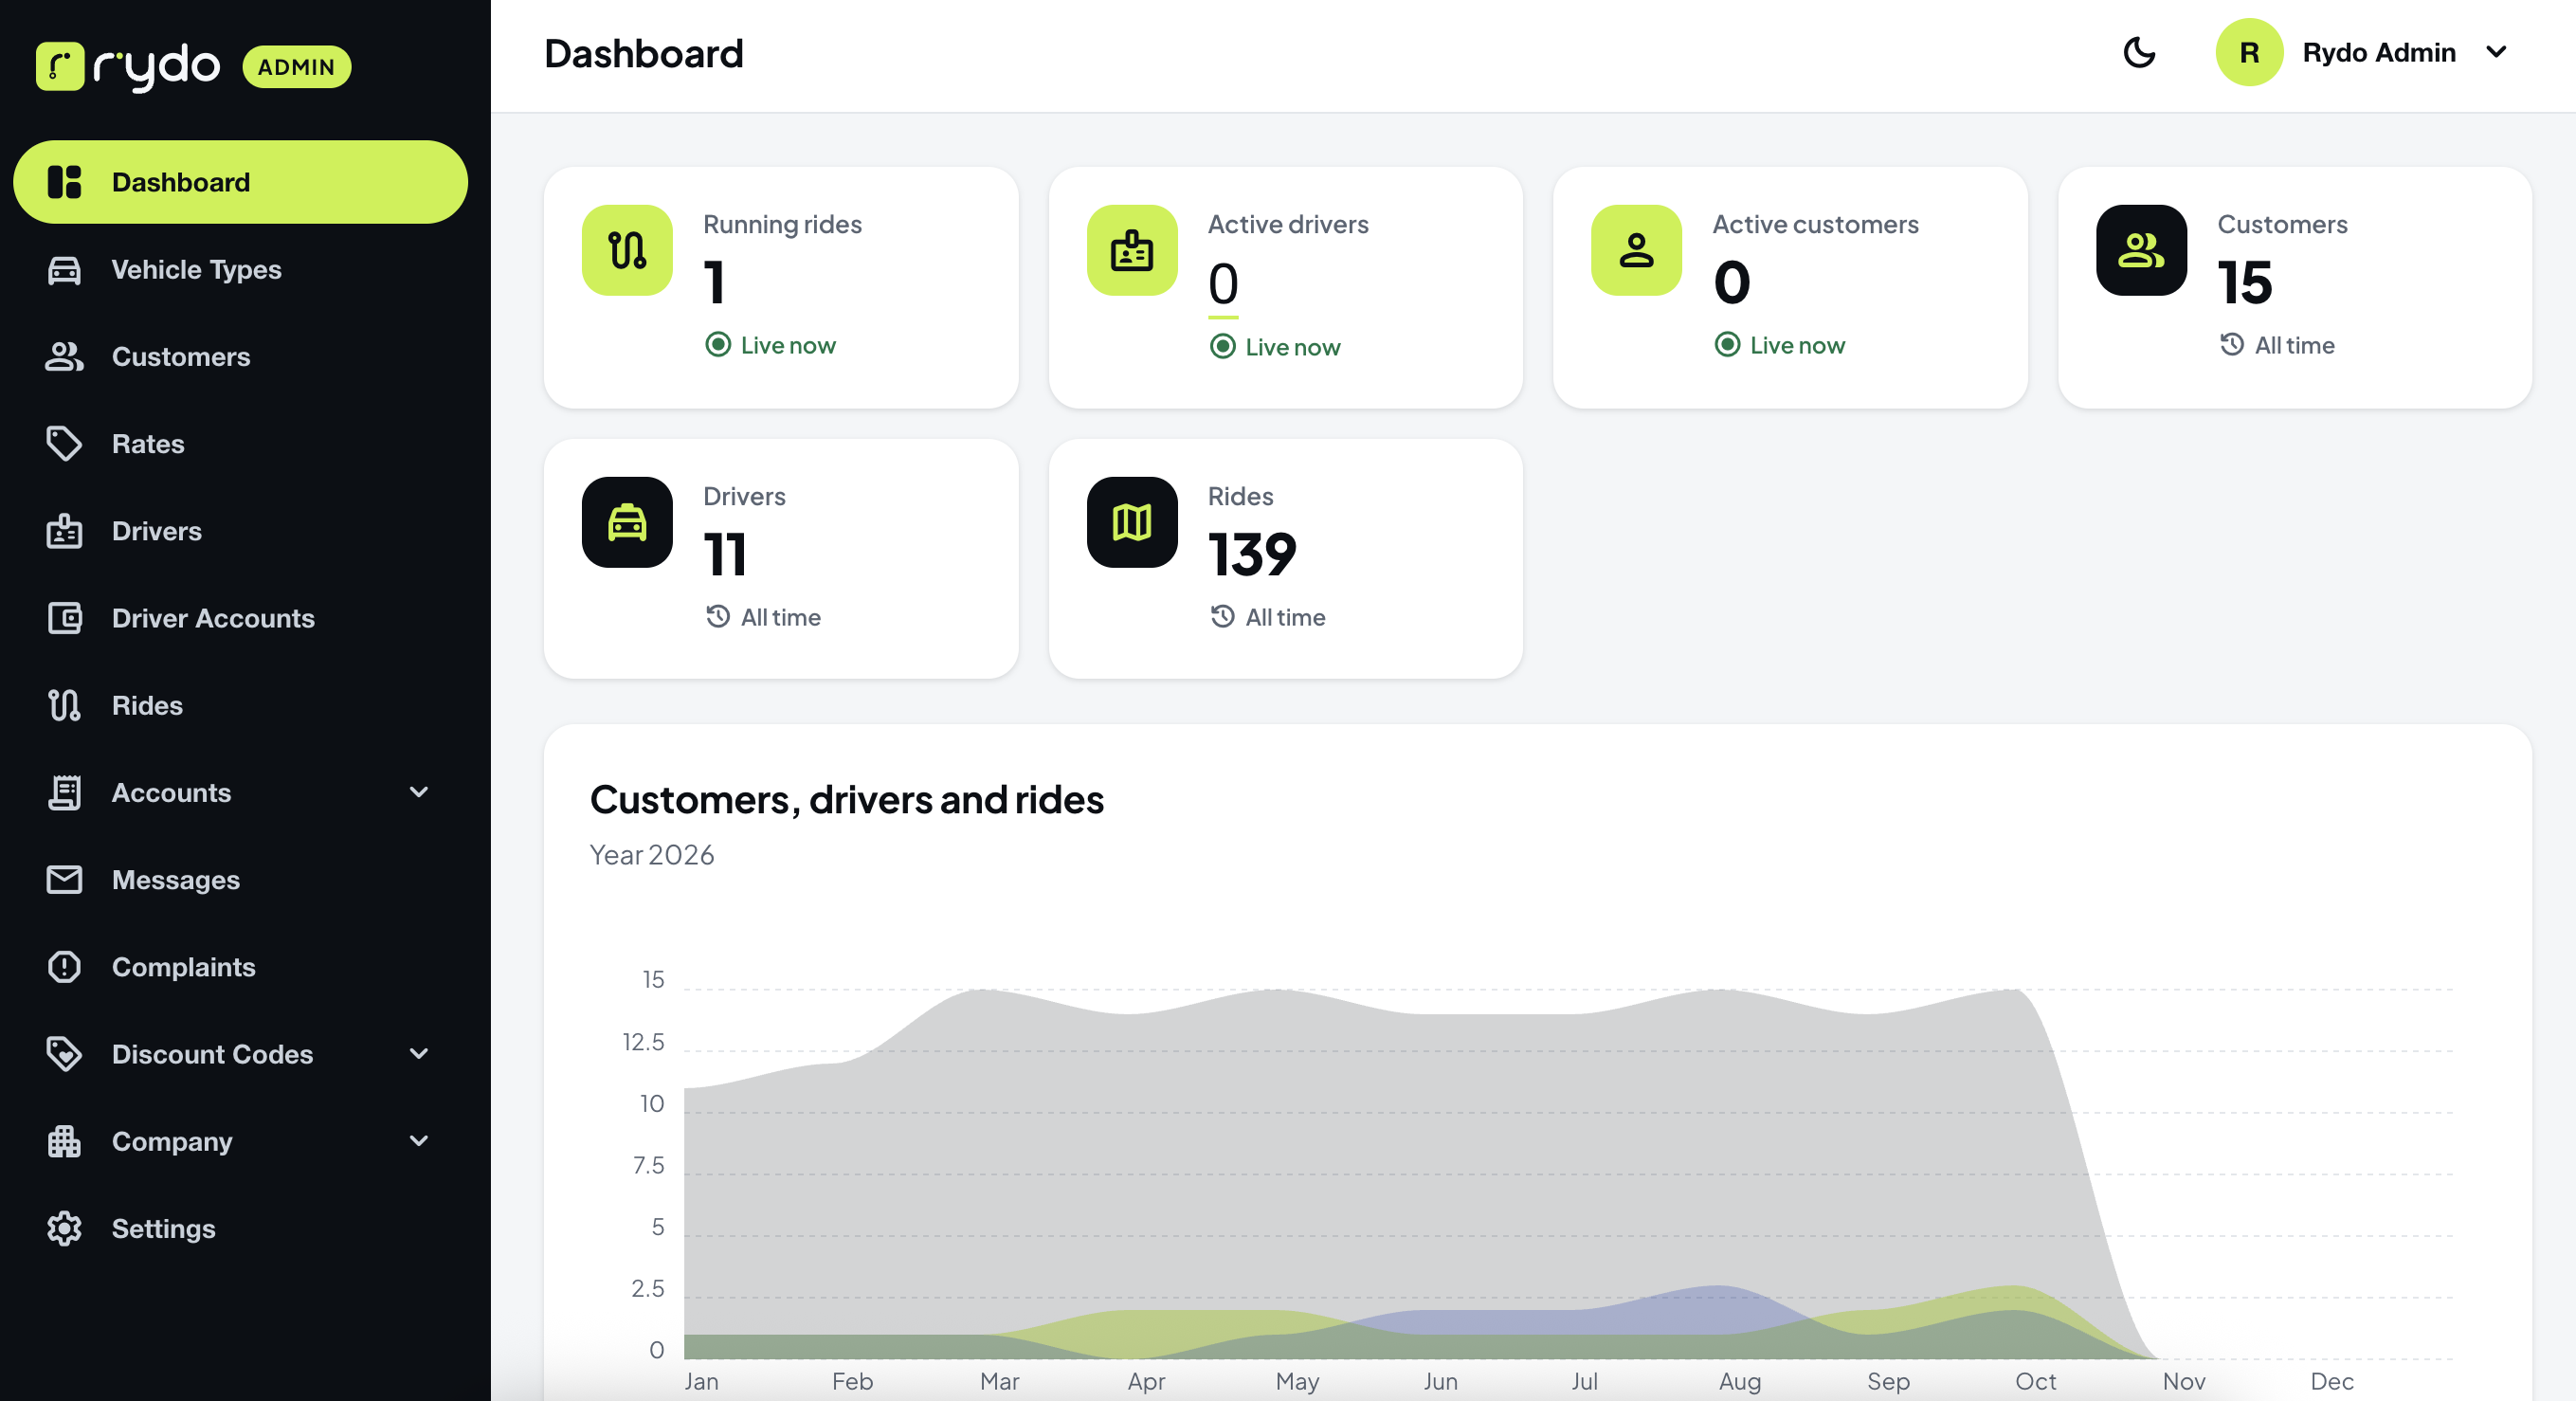Screen dimensions: 2576x1401
Task: Click the Active drivers count 0 link
Action: (1223, 284)
